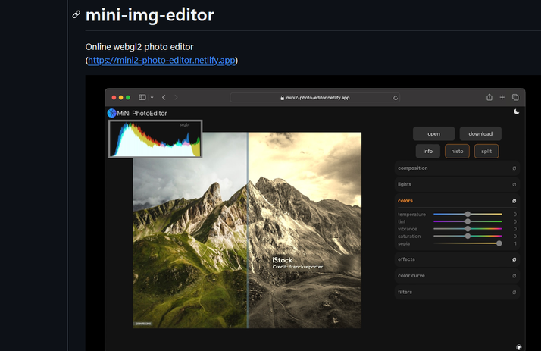Click the Safari sidebar toggle icon
This screenshot has height=351, width=541.
pyautogui.click(x=142, y=97)
